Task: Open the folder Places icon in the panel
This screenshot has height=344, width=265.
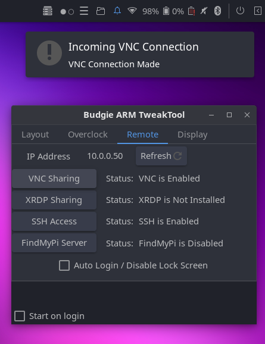Action: point(101,11)
